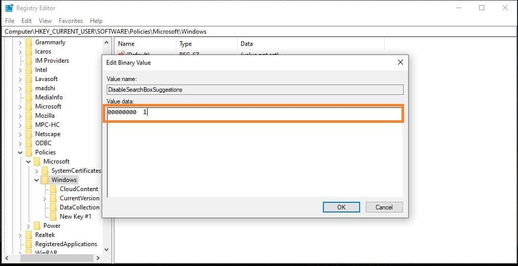Click the registry path address bar

255,32
